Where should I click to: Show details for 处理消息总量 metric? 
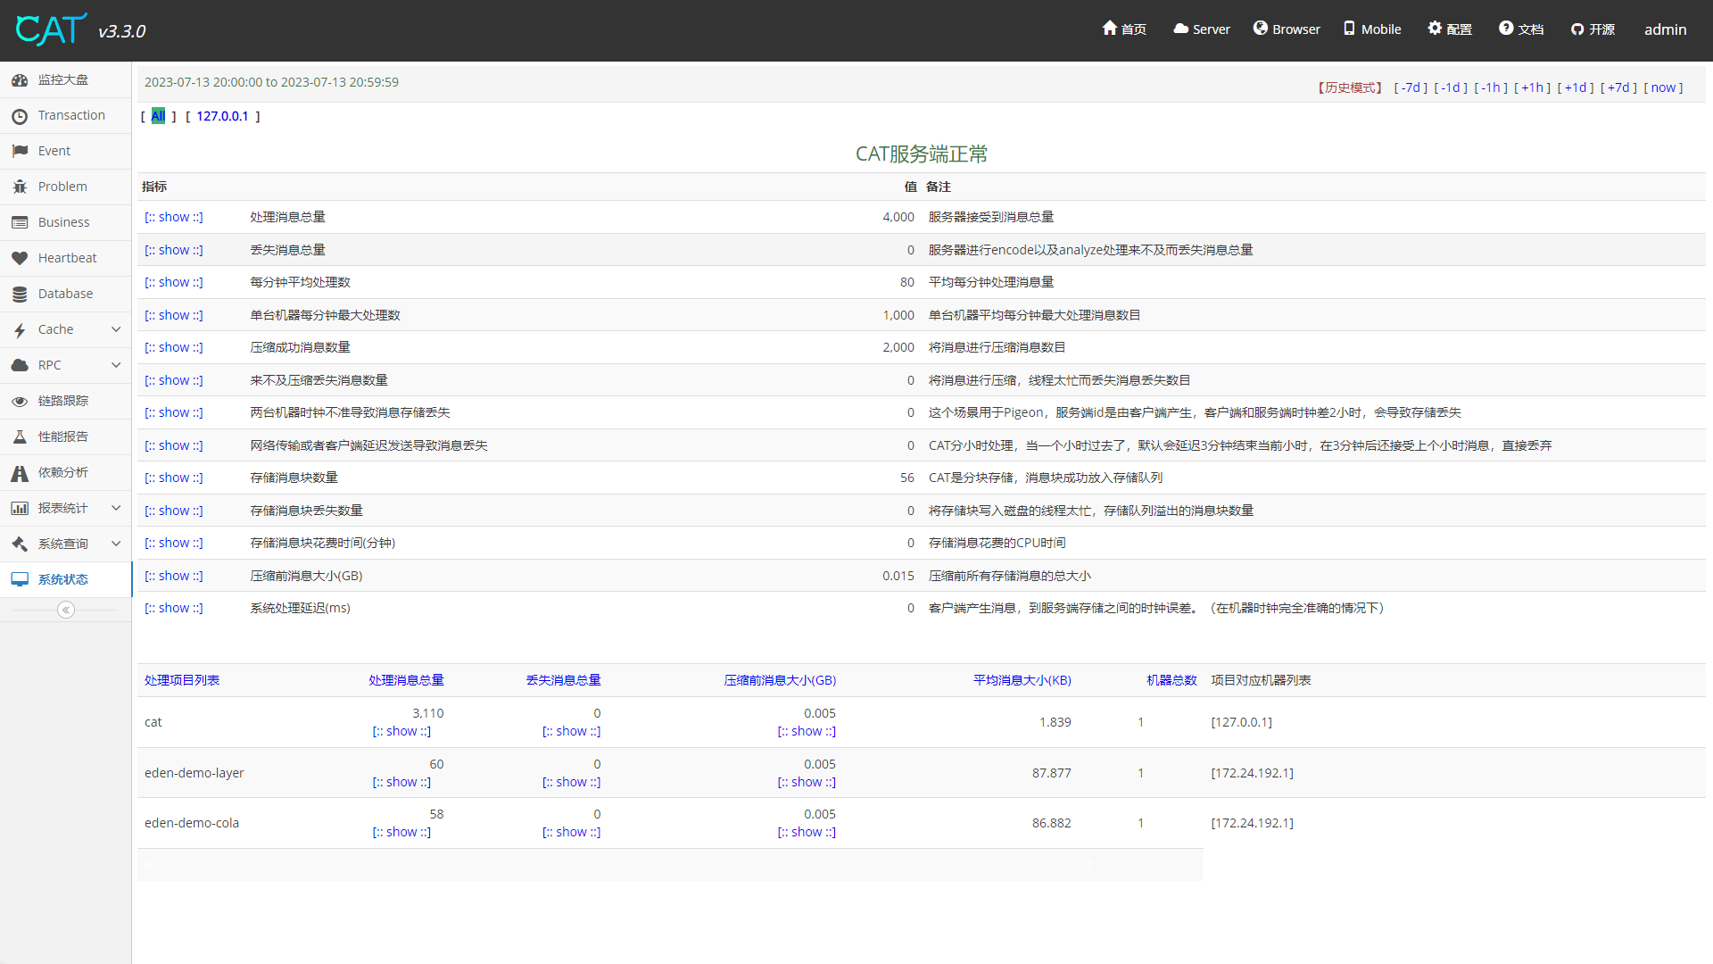click(174, 217)
